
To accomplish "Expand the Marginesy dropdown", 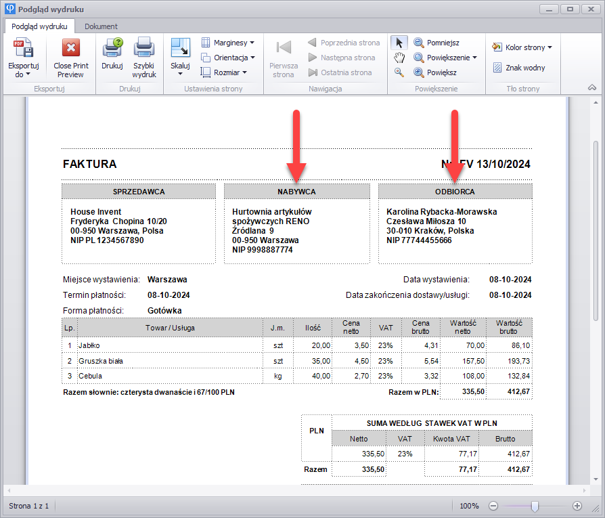I will coord(228,43).
